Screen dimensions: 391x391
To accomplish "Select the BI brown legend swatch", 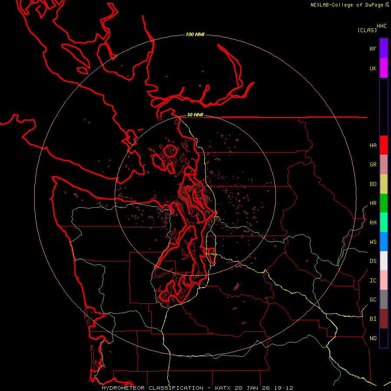I will tap(384, 319).
